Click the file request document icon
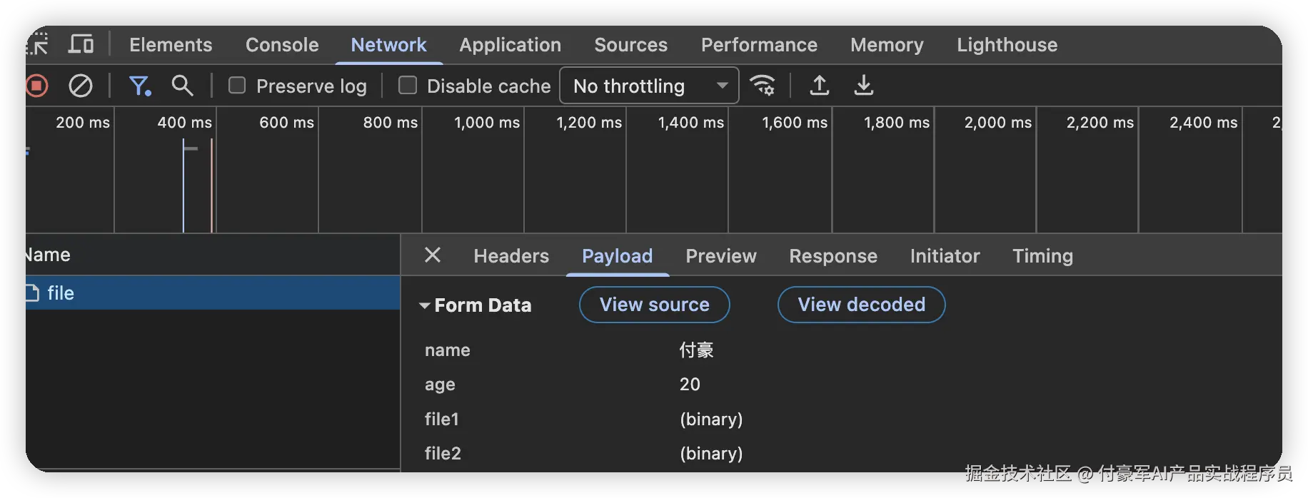1308x498 pixels. pyautogui.click(x=32, y=293)
